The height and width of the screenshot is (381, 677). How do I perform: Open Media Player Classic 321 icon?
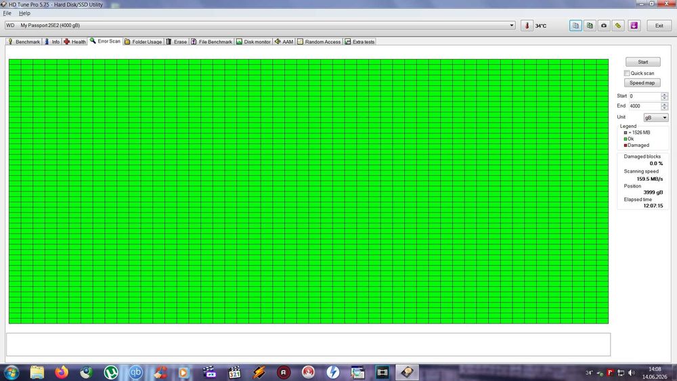234,372
